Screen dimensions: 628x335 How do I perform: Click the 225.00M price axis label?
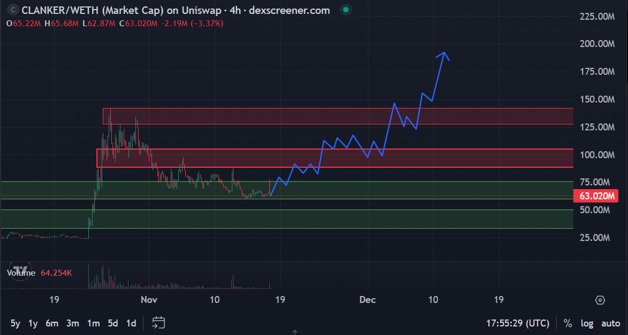pos(597,17)
